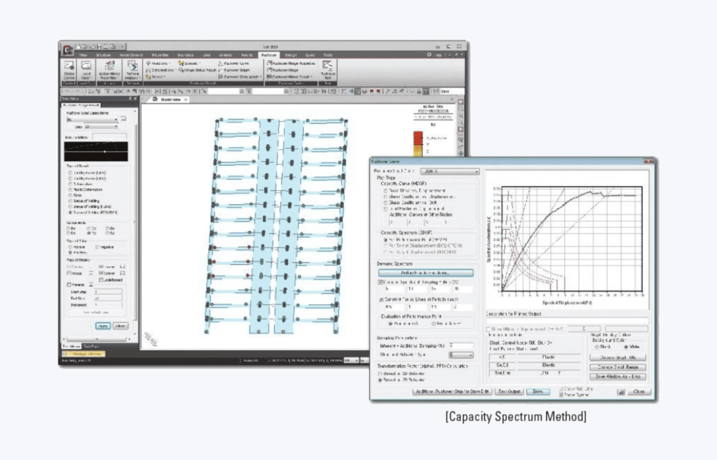Toggle the Deform display checkbox
This screenshot has height=460, width=717.
coord(101,273)
